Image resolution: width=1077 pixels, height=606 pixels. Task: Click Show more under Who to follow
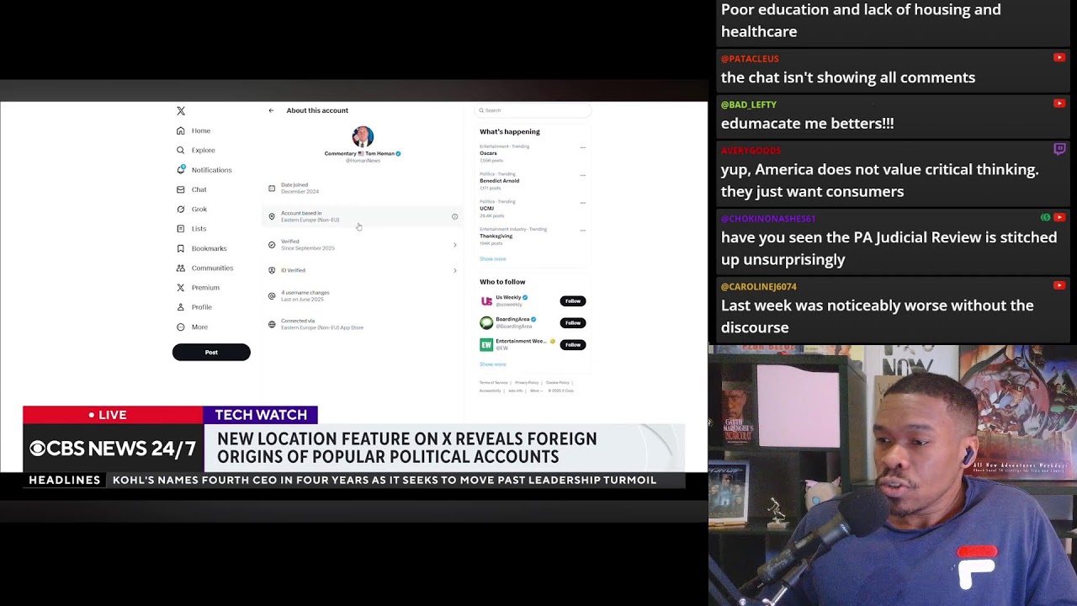(493, 364)
